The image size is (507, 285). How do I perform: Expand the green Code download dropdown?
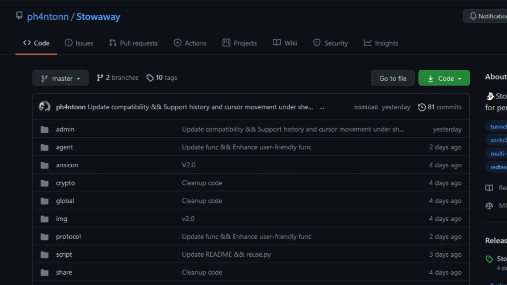point(444,78)
